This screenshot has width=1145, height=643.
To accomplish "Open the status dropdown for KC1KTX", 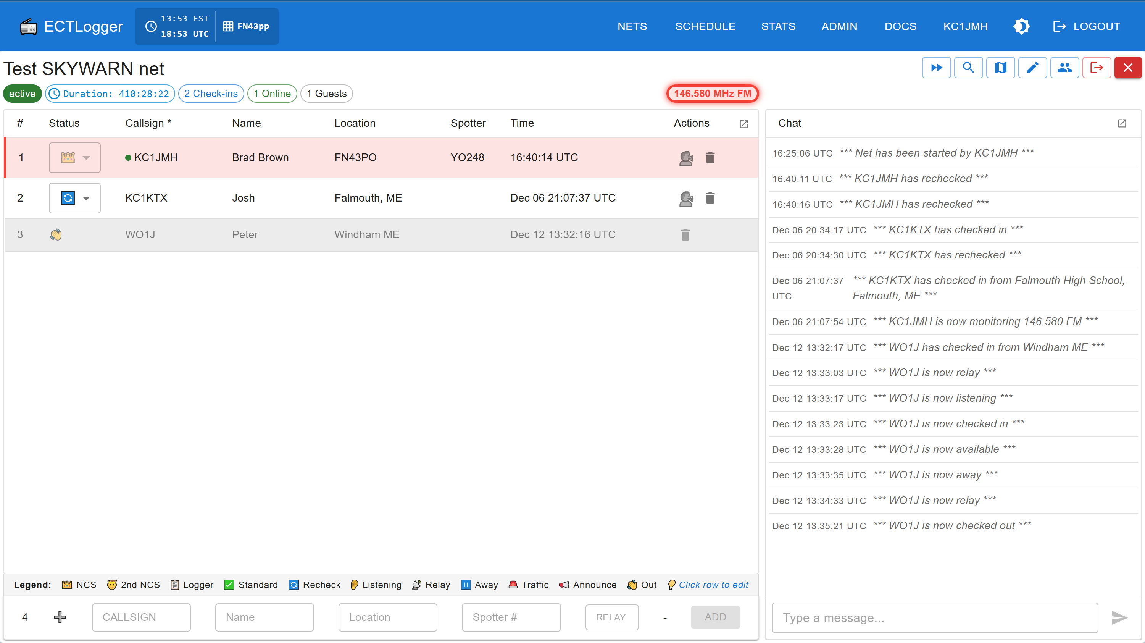I will pos(87,198).
